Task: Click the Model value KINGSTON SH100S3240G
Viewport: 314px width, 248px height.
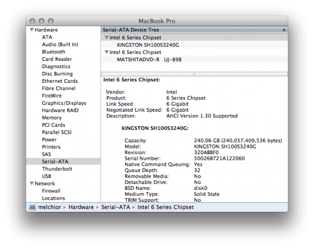Action: tap(225, 147)
